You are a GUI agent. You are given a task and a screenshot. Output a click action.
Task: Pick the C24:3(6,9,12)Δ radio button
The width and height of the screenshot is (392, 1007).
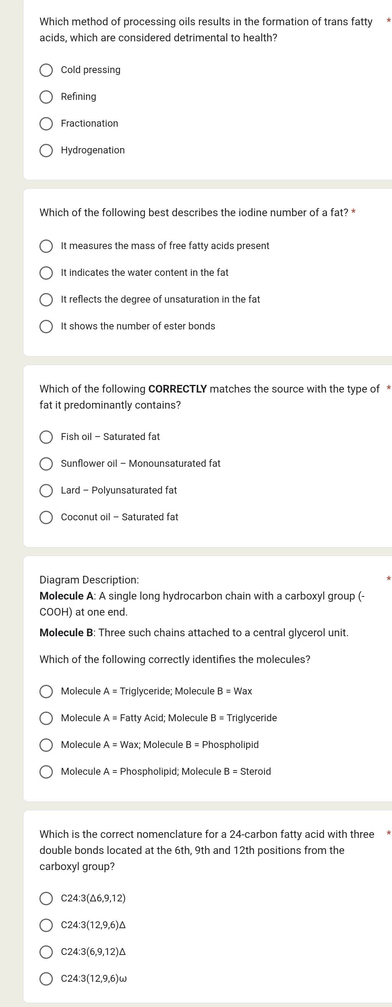pos(46,952)
